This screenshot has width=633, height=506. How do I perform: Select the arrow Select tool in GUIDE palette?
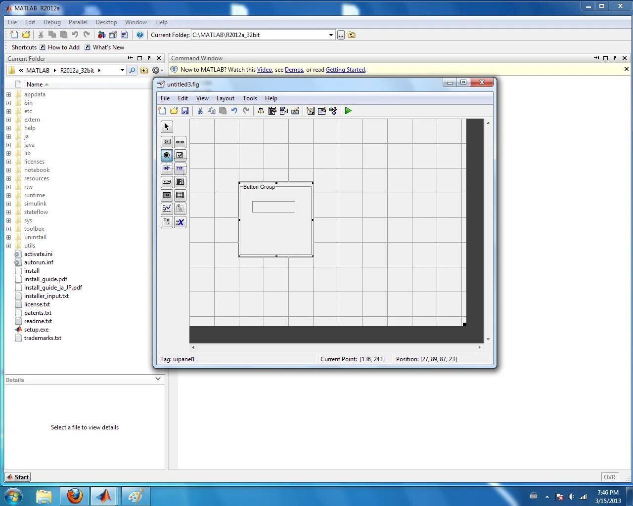[x=167, y=126]
